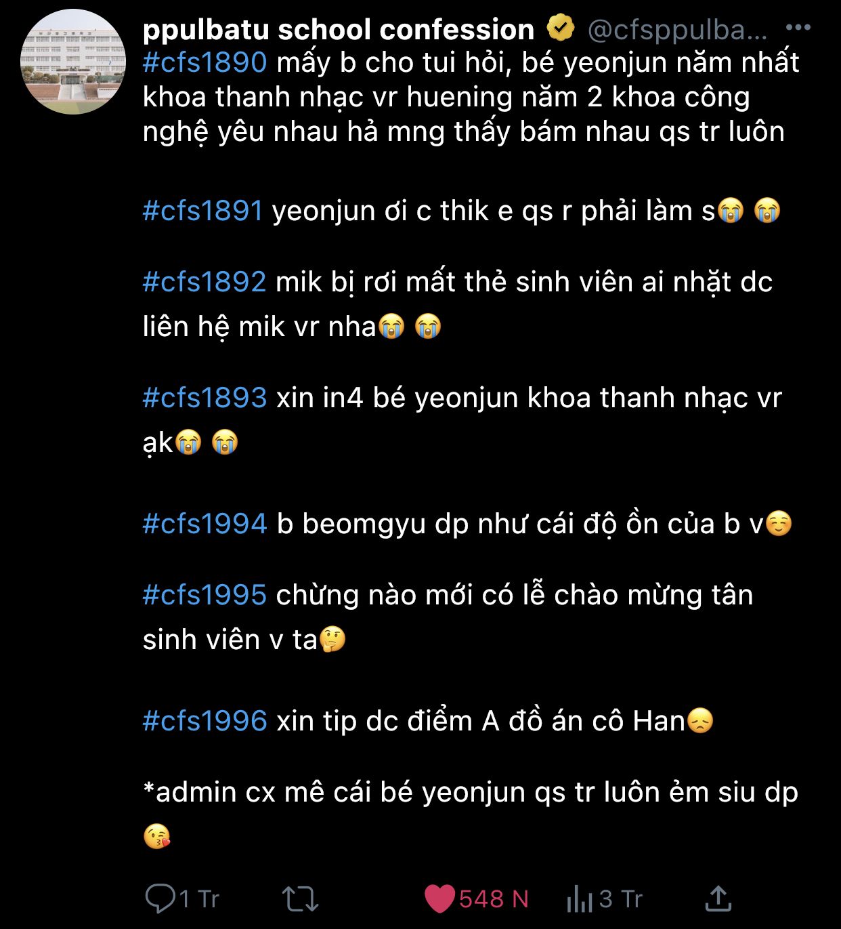841x929 pixels.
Task: Click the 3 Tr views count
Action: (x=620, y=899)
